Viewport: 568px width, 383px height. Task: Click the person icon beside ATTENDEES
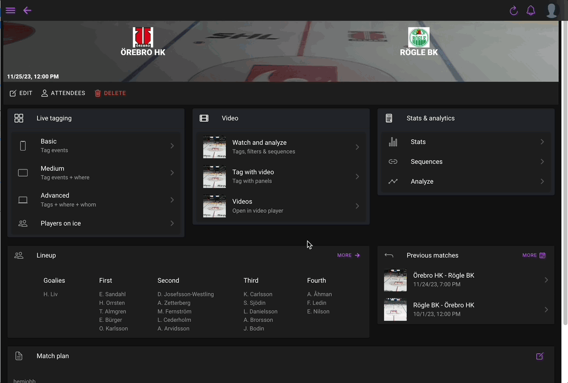[x=45, y=93]
